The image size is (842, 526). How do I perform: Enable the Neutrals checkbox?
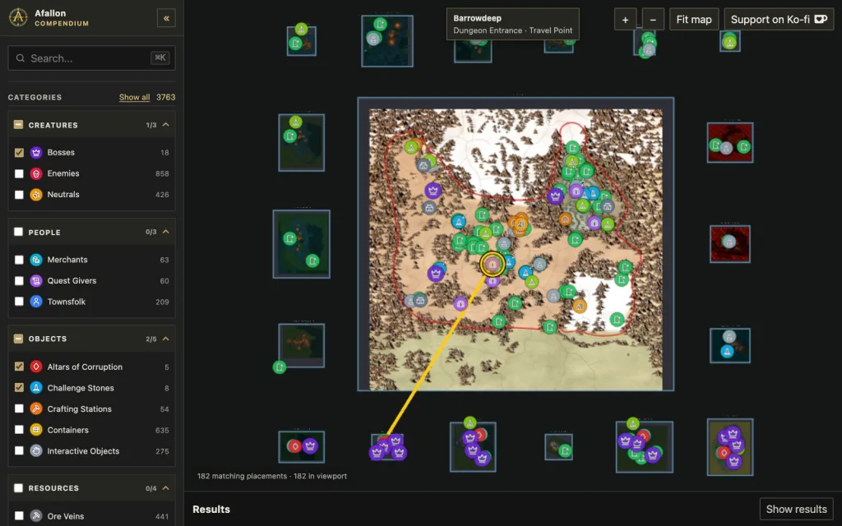(19, 195)
